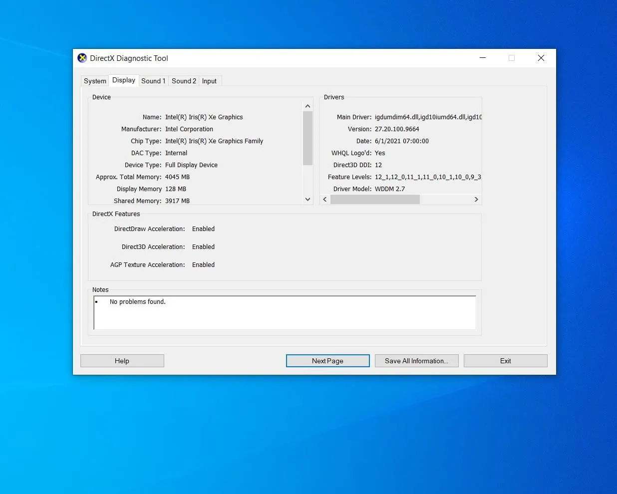Select the Display tab
Image resolution: width=617 pixels, height=494 pixels.
click(123, 80)
